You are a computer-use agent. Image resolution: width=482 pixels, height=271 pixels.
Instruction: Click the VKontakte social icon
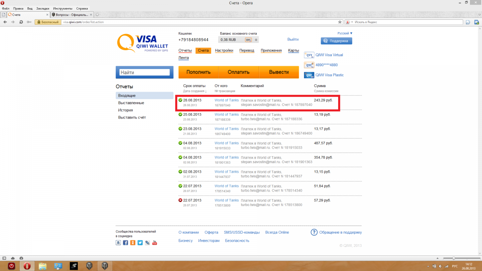[x=118, y=242]
